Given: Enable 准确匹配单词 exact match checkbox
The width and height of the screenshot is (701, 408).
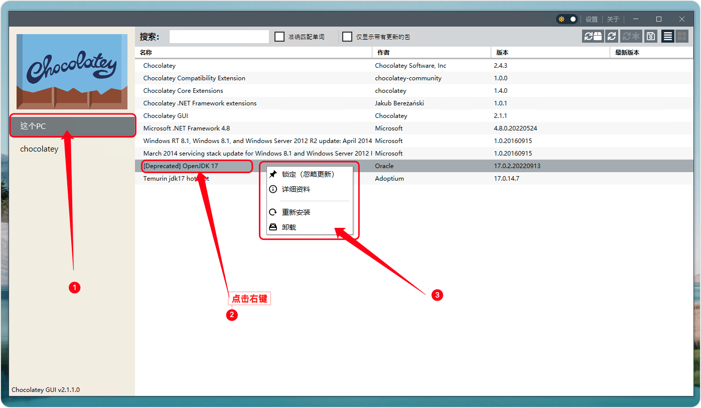Looking at the screenshot, I should pos(279,37).
